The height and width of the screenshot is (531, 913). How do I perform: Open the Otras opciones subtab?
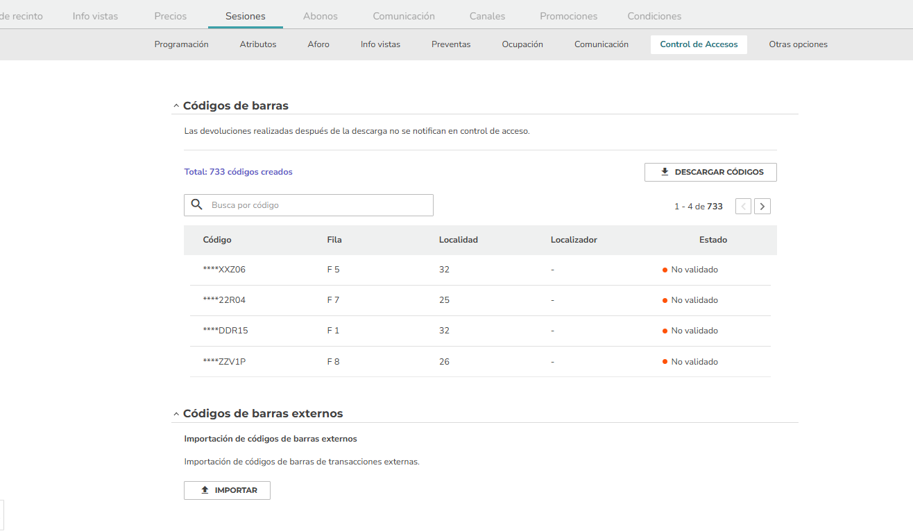(798, 44)
